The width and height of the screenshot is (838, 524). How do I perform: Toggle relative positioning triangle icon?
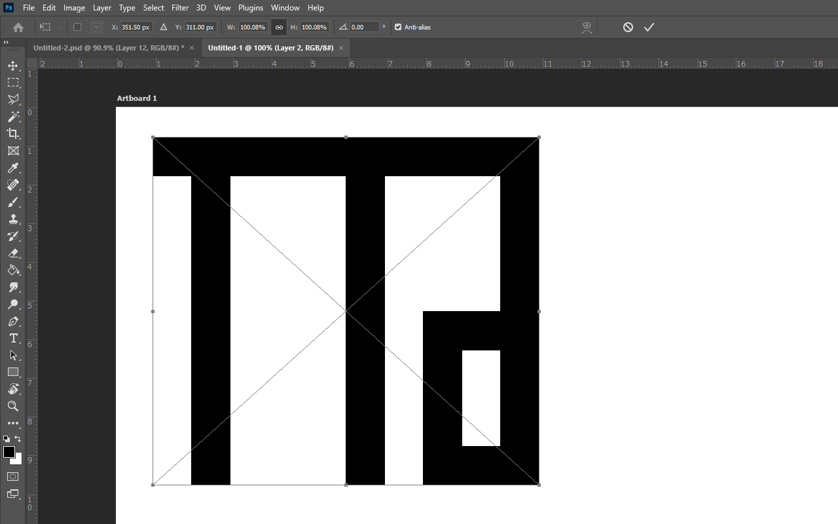[164, 28]
